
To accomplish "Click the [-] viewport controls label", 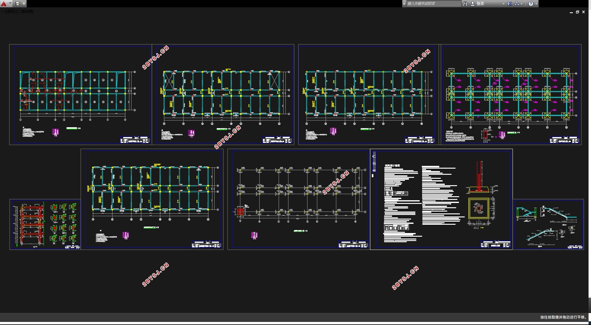I will [3, 11].
